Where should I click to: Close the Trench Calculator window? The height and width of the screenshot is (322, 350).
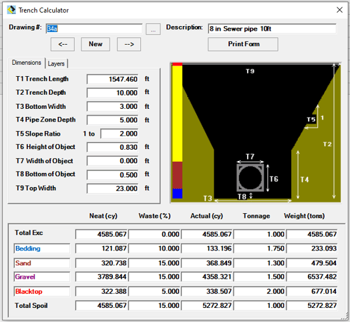point(339,10)
